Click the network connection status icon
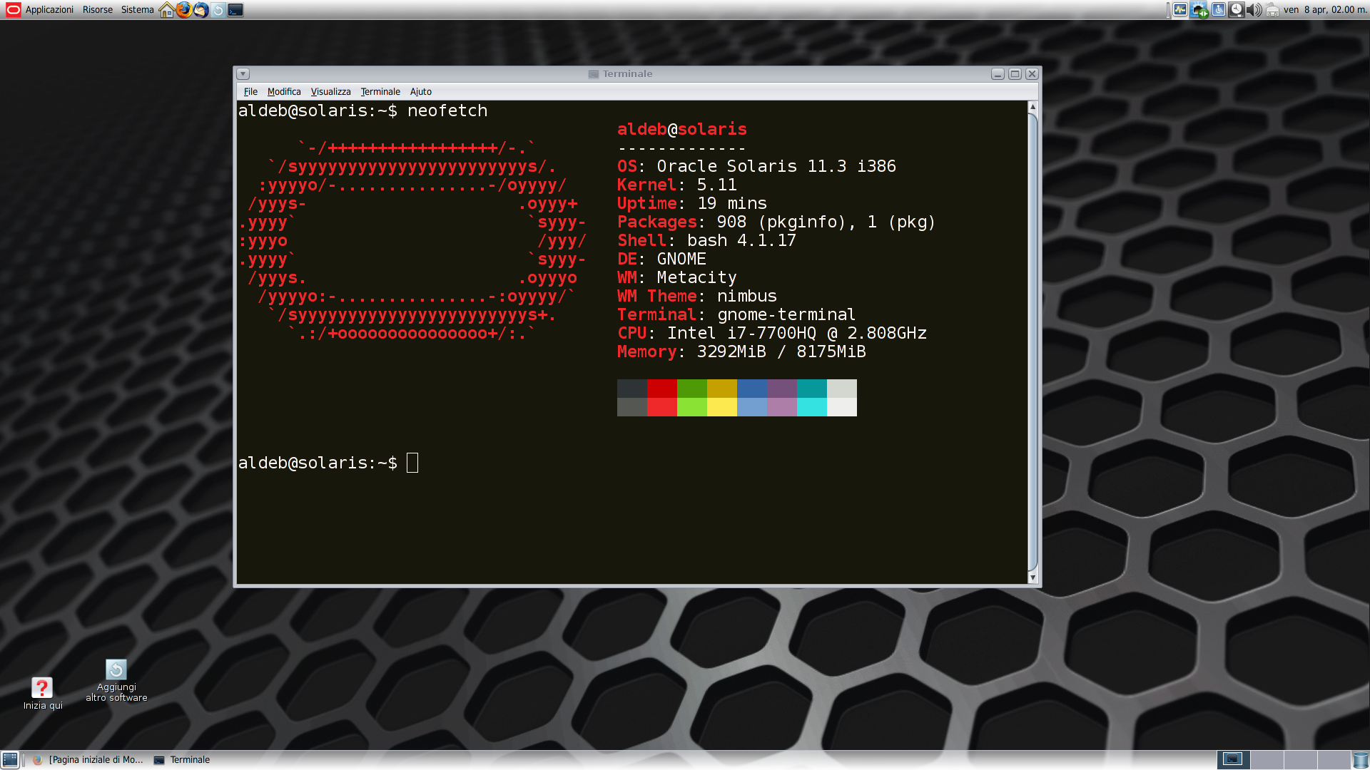This screenshot has width=1370, height=770. pos(1199,10)
